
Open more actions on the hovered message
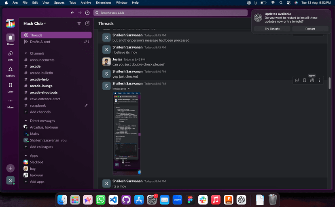tap(319, 80)
